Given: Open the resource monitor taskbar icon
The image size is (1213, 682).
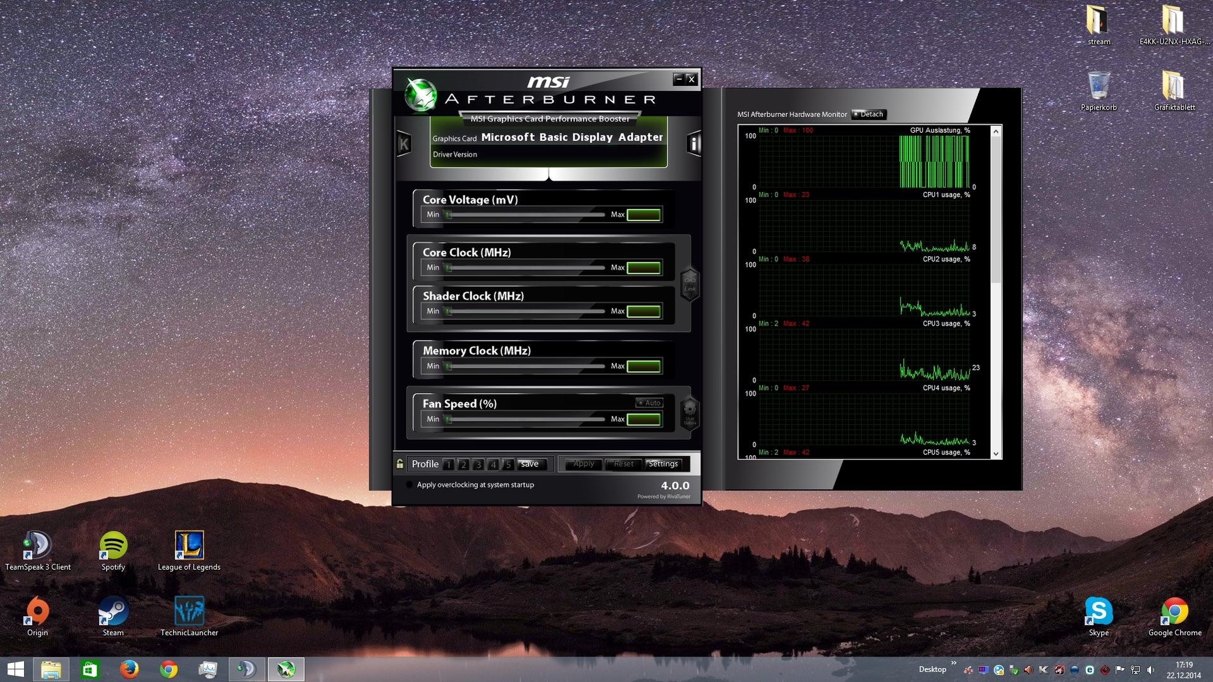Looking at the screenshot, I should click(x=208, y=669).
